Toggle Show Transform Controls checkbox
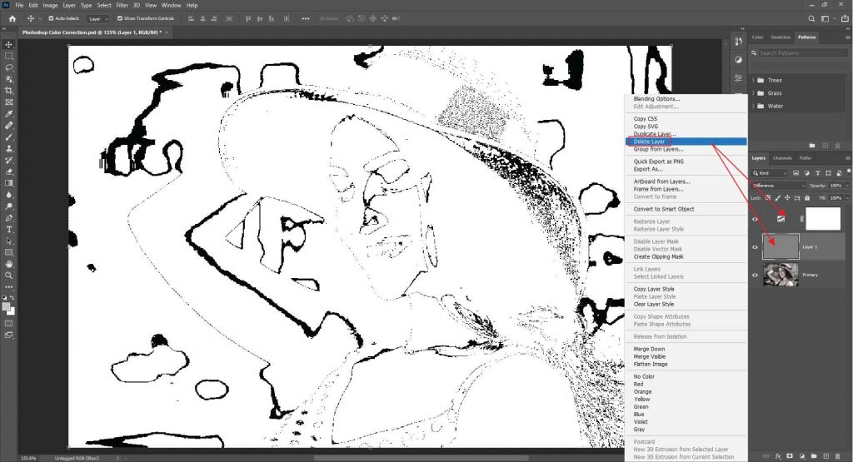853x462 pixels. 120,18
